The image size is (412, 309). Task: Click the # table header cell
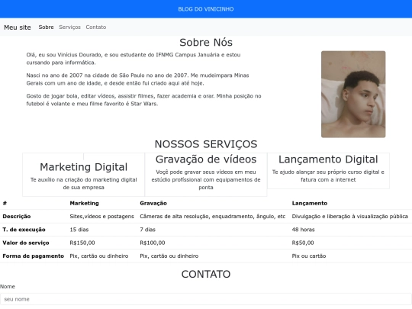point(5,203)
